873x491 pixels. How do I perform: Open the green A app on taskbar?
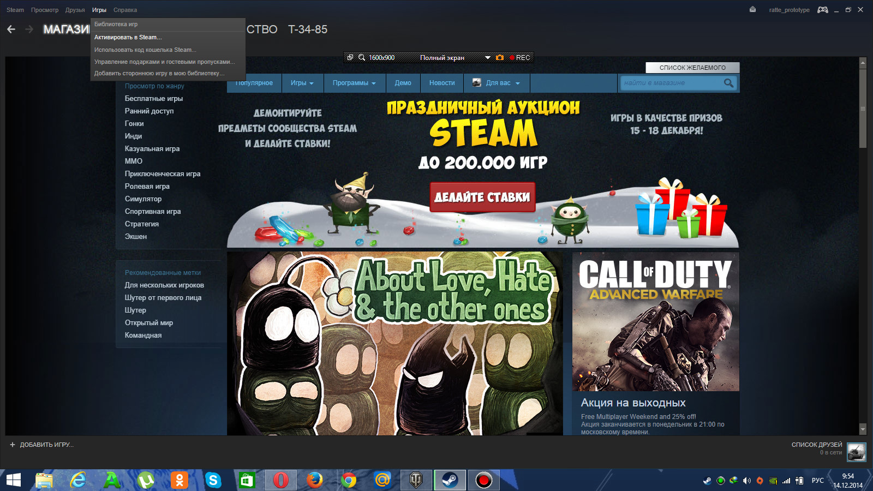112,480
